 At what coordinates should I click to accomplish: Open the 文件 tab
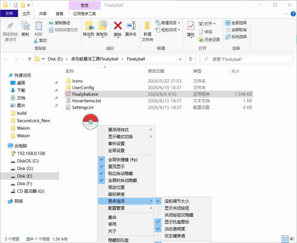coord(9,14)
